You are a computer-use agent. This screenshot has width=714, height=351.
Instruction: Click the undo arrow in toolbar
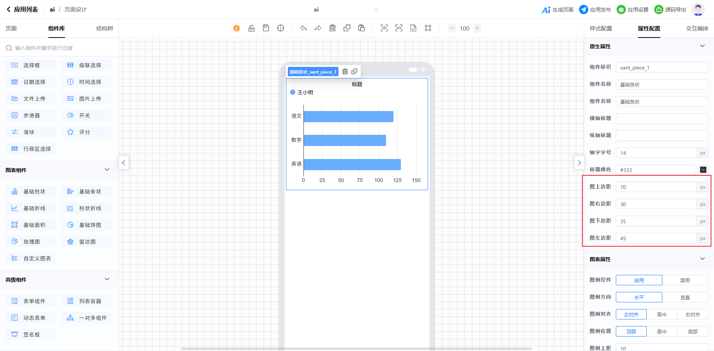[303, 28]
